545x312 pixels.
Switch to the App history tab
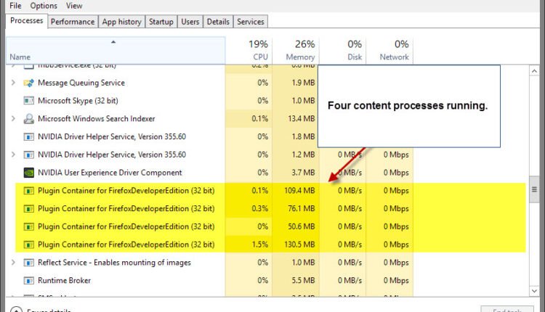tap(121, 22)
